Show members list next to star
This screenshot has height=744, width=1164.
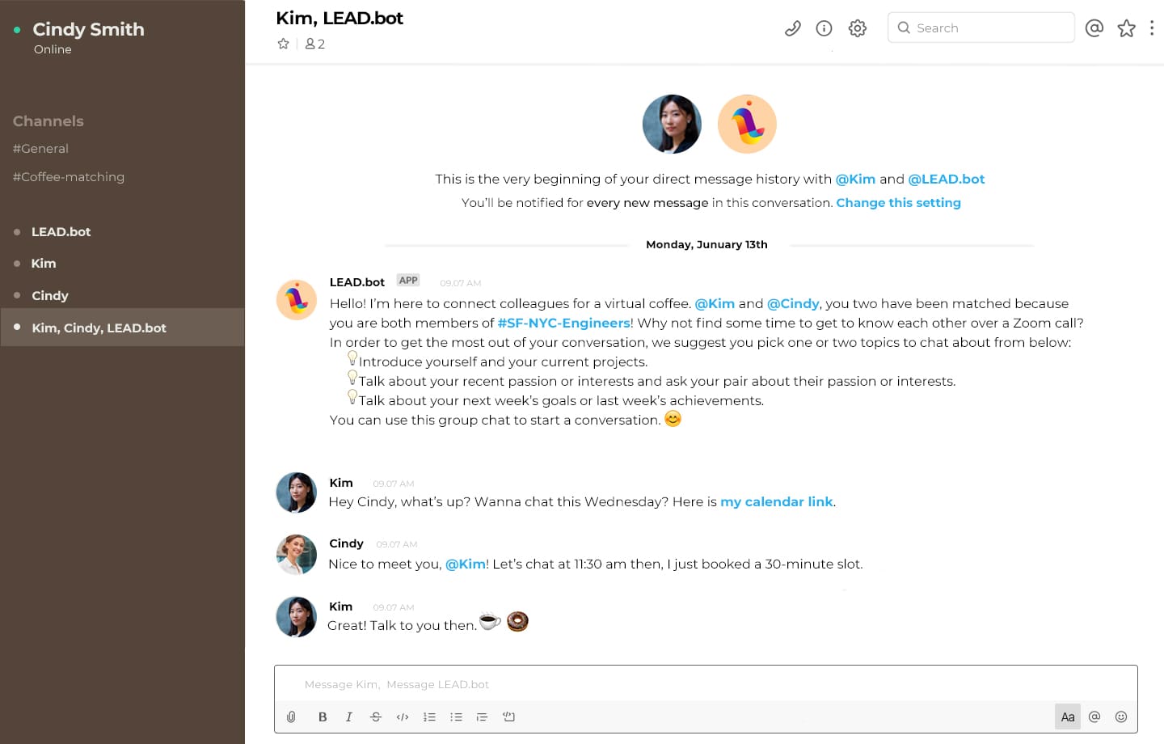(x=314, y=44)
